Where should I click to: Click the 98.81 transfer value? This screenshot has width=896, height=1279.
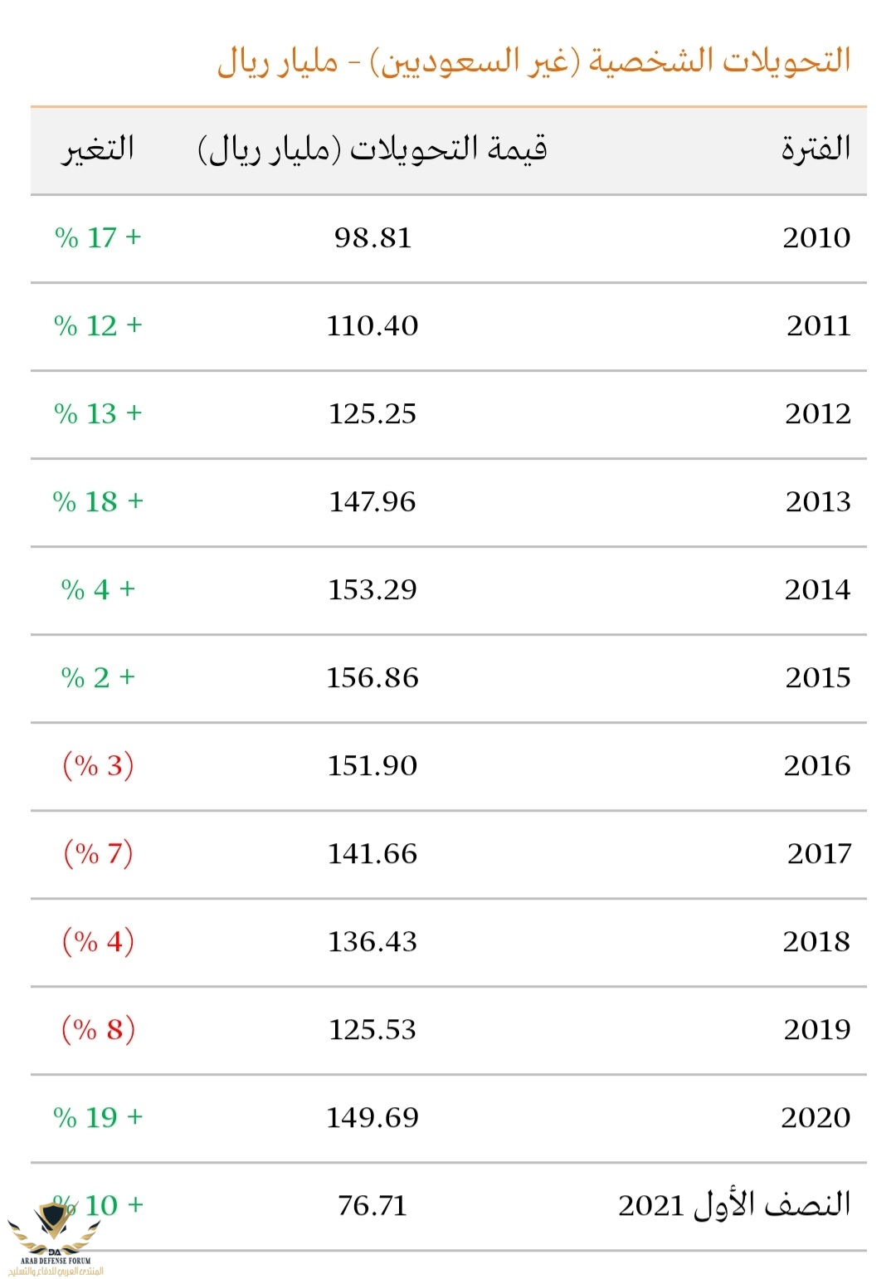(373, 238)
